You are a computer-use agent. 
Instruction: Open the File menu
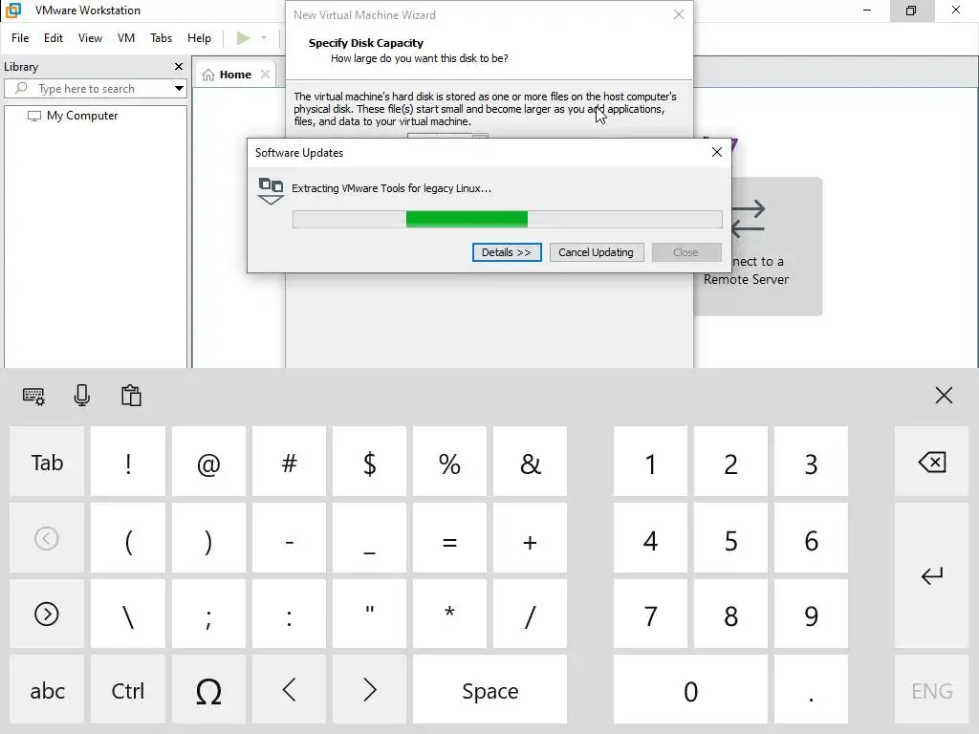pyautogui.click(x=20, y=38)
